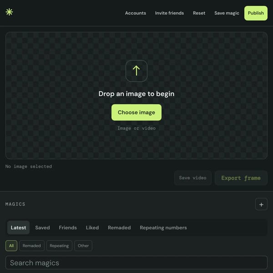Focus the Search magics field
Screen dimensions: 273x273
[136, 263]
